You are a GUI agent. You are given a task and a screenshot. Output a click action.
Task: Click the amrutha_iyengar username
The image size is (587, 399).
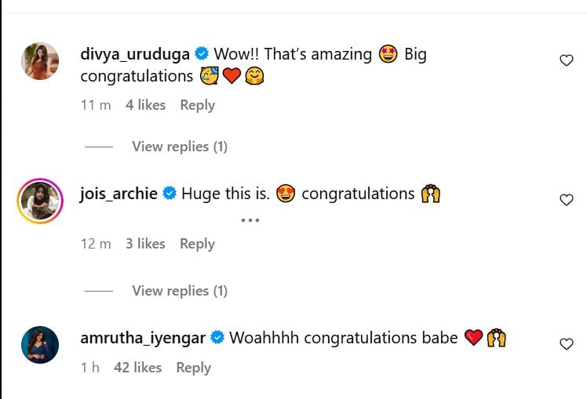coord(143,338)
